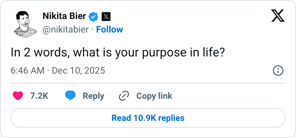Click the square X affiliation badge beside the name
Viewport: 296px width, 138px height.
(106, 17)
